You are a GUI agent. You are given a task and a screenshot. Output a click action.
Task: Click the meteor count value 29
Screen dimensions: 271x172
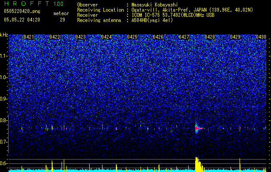62,20
